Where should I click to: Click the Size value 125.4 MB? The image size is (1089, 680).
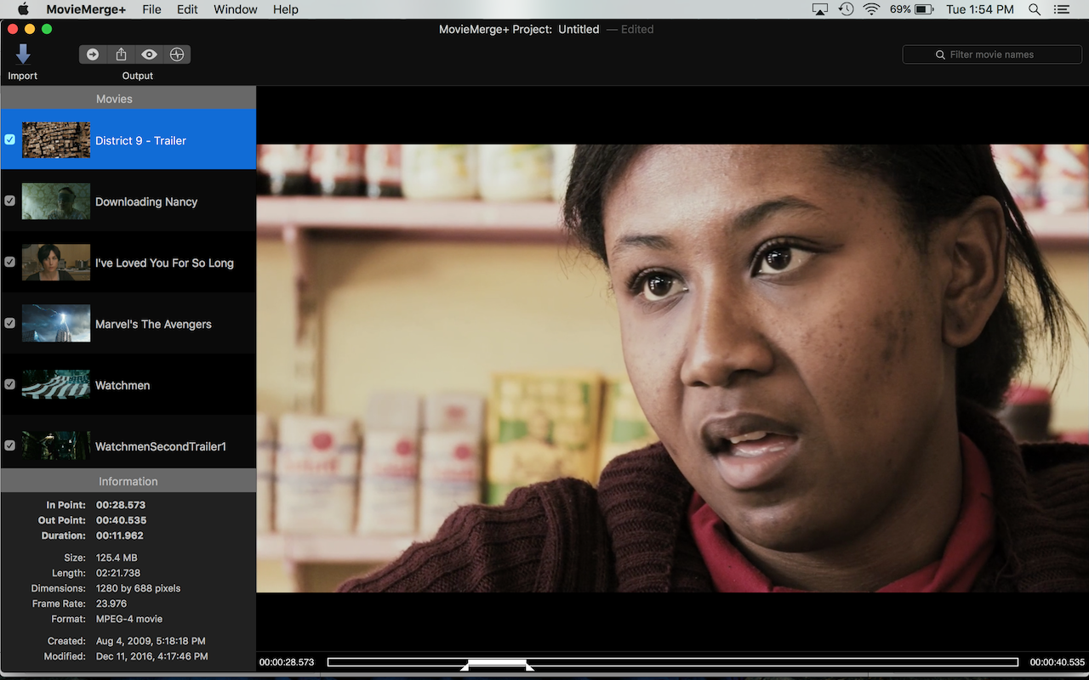point(117,558)
